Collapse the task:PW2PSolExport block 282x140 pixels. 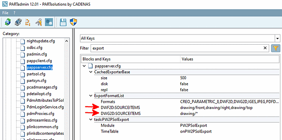pyautogui.click(x=91, y=119)
